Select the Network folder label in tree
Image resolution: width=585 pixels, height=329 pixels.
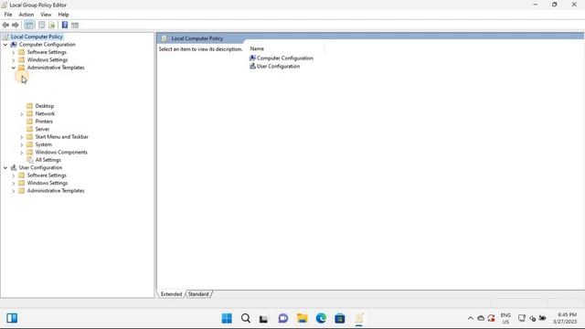(x=45, y=113)
